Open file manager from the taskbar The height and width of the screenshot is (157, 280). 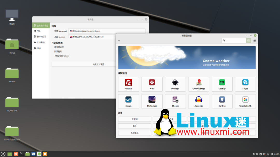pyautogui.click(x=27, y=154)
